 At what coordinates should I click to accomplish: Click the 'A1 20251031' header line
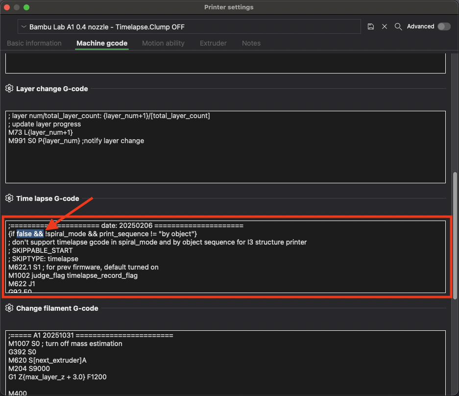pyautogui.click(x=91, y=335)
